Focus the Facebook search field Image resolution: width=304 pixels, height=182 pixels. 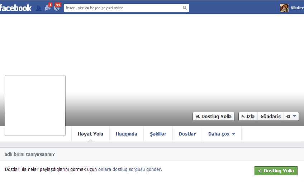(x=122, y=8)
